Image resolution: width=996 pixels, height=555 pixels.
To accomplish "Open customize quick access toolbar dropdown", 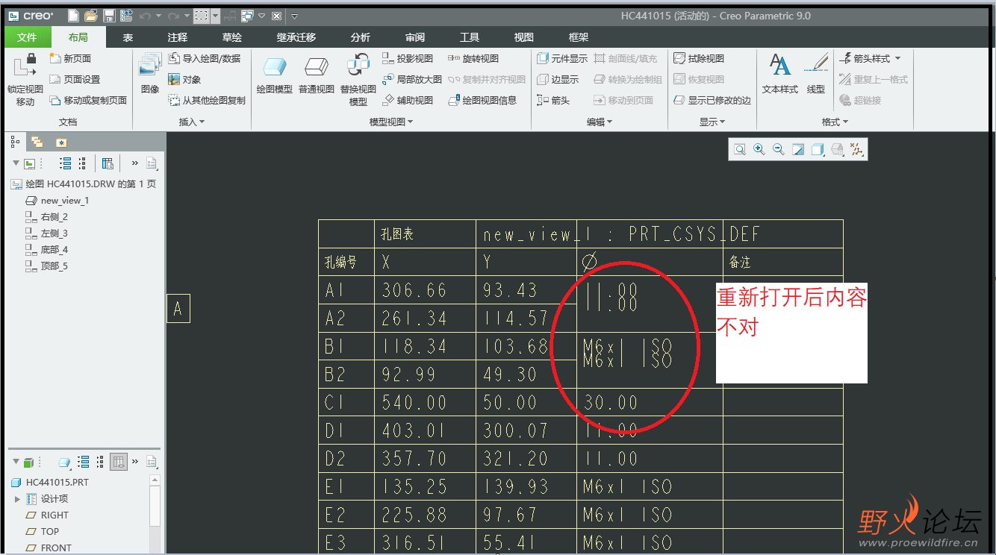I will point(294,16).
